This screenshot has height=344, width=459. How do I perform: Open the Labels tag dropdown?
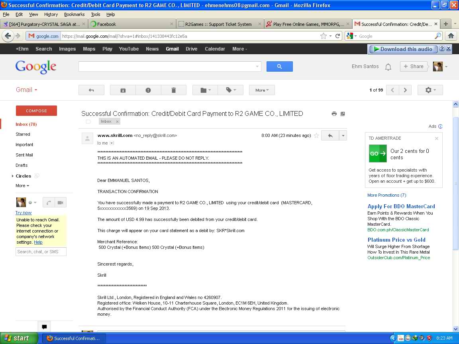(x=231, y=90)
